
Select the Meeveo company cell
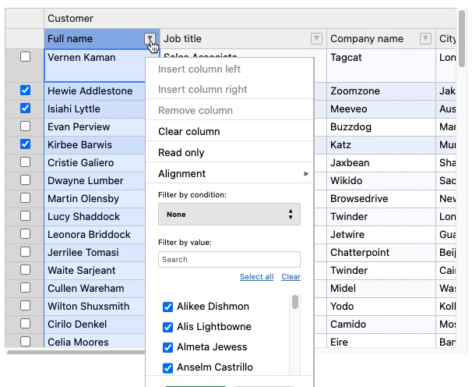click(x=381, y=109)
